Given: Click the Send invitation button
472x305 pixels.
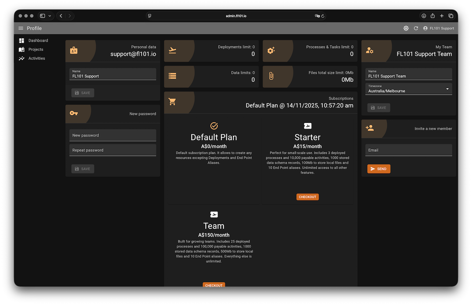Looking at the screenshot, I should (379, 169).
